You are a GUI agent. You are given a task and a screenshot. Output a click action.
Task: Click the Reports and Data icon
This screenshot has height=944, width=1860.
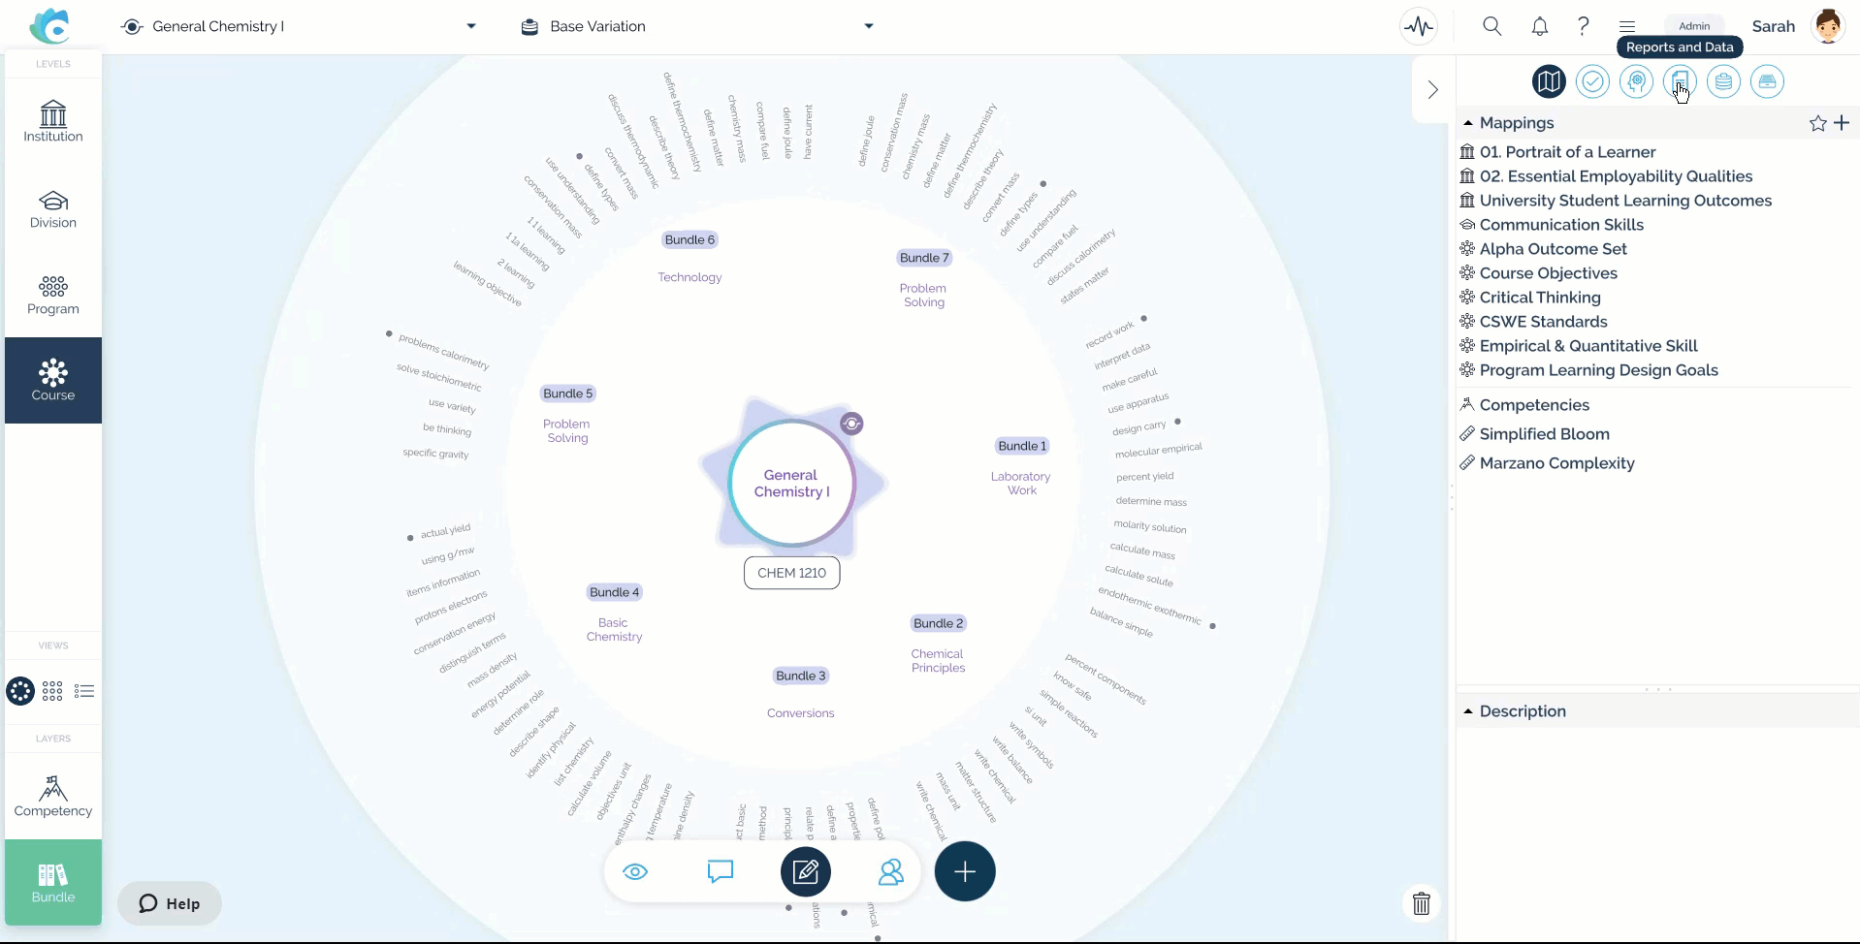(x=1680, y=81)
